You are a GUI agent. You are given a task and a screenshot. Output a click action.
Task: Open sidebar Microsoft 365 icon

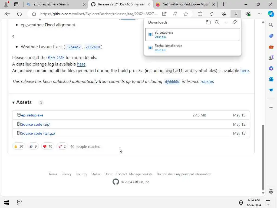click(271, 68)
